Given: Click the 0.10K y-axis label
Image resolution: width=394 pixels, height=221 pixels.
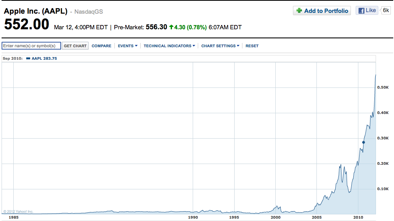Looking at the screenshot, I should 383,189.
